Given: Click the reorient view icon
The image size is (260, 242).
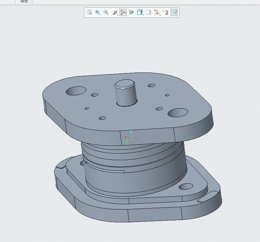Looking at the screenshot, I should [x=131, y=13].
